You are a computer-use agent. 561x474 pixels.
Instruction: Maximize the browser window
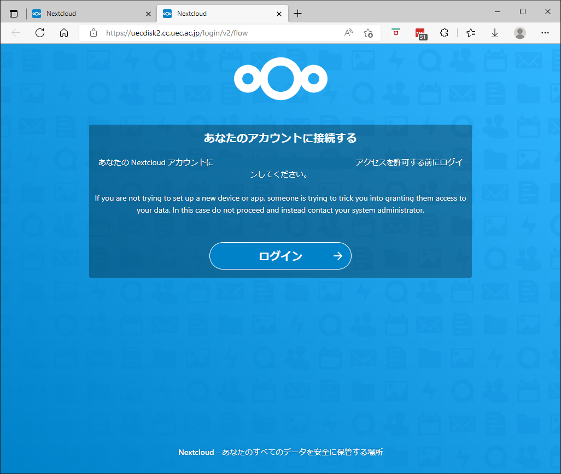tap(523, 12)
